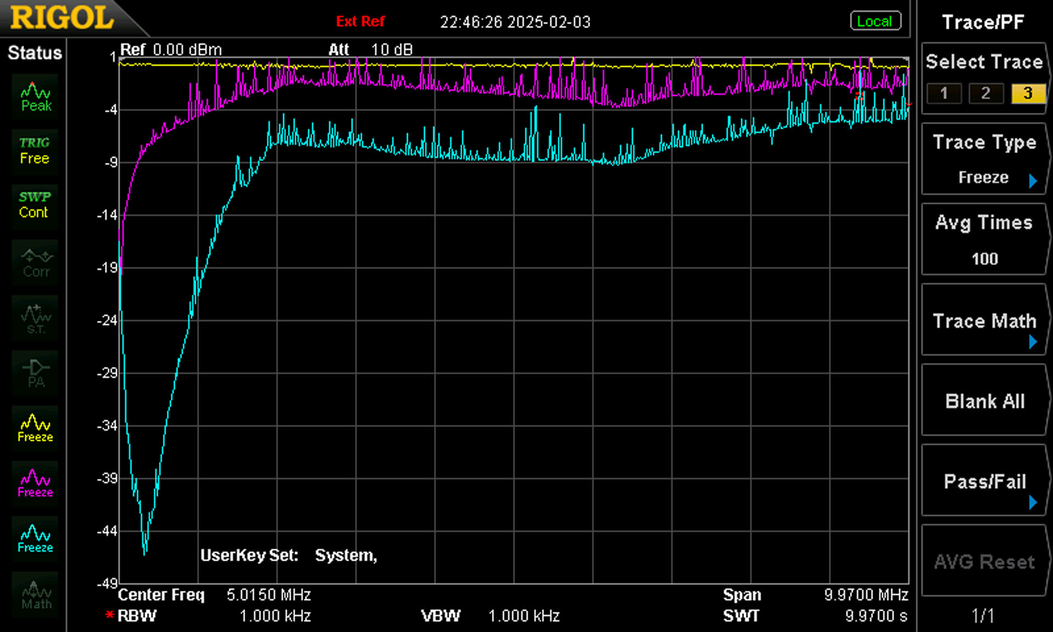The height and width of the screenshot is (632, 1053).
Task: Click the -24 axis label
Action: (x=107, y=320)
